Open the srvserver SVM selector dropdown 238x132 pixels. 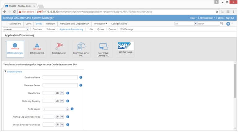(x=27, y=29)
